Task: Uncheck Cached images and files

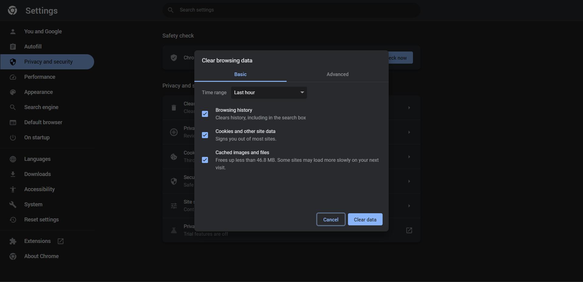Action: (205, 160)
